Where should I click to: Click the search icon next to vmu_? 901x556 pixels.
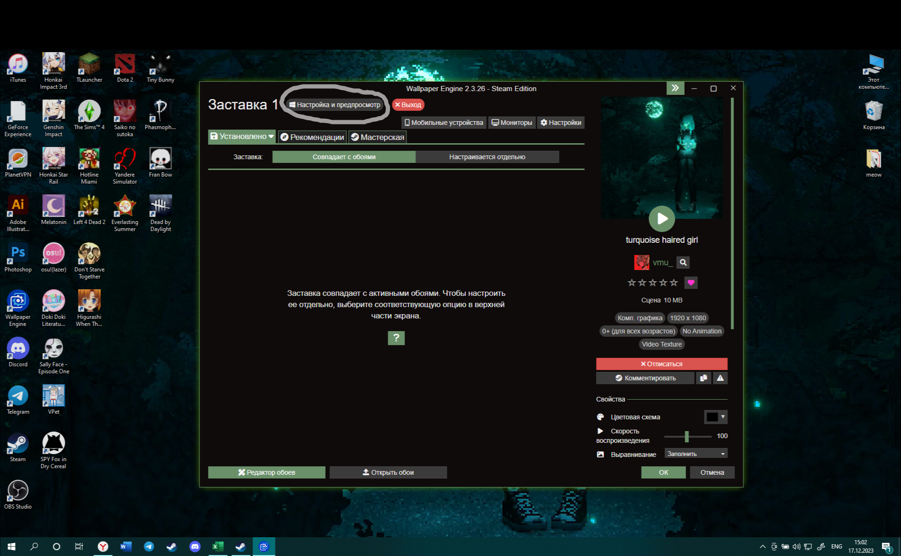tap(683, 263)
